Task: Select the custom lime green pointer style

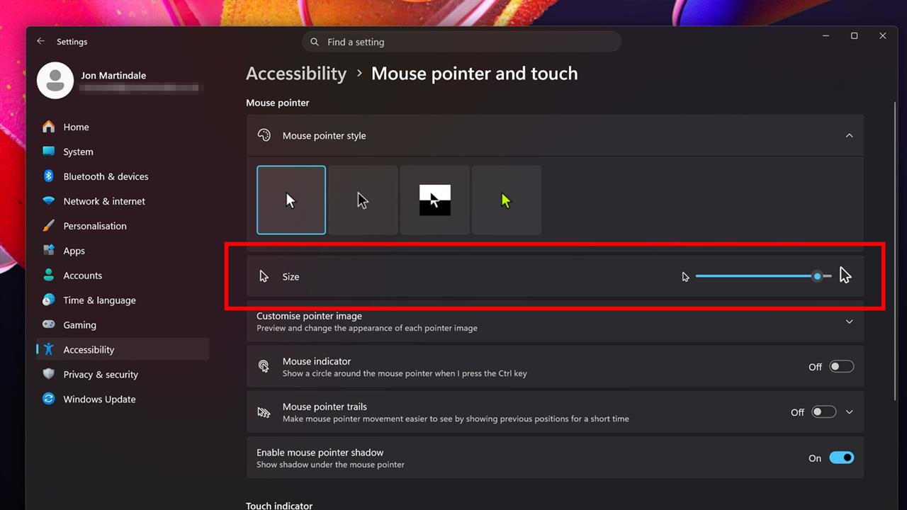Action: (506, 200)
